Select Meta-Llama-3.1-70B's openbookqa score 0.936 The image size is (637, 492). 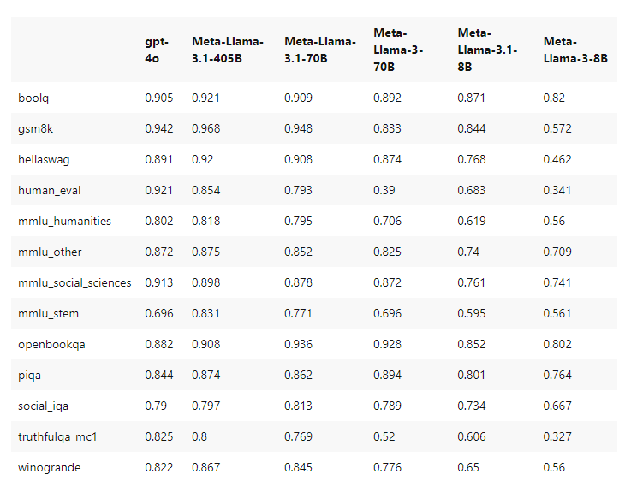(298, 344)
